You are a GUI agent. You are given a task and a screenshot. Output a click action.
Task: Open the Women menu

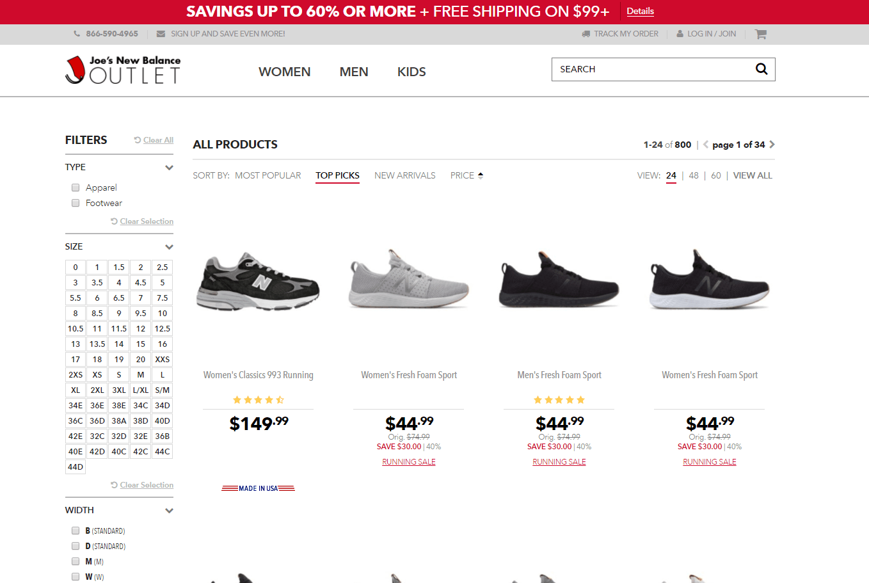(x=285, y=72)
